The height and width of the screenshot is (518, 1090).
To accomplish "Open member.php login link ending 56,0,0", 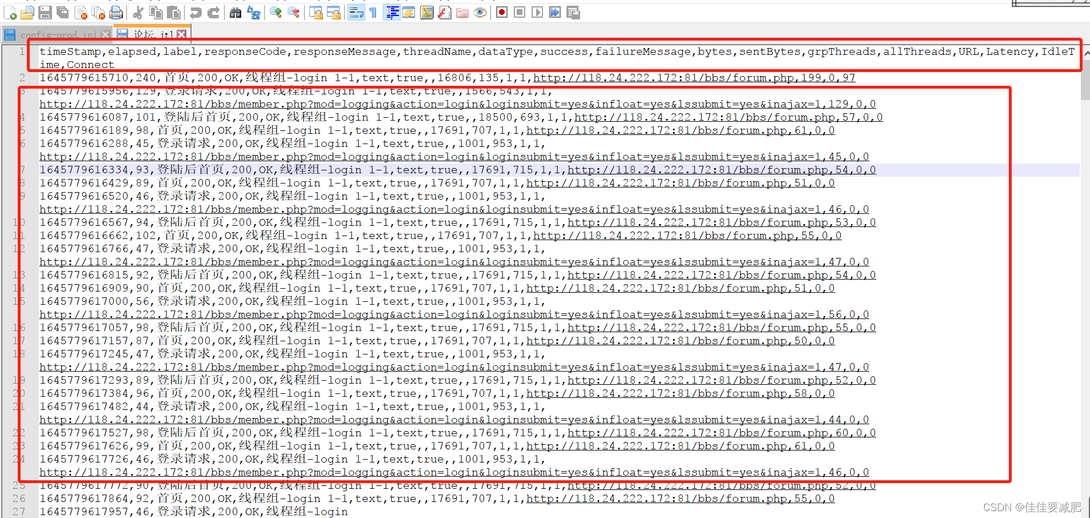I will click(x=454, y=314).
